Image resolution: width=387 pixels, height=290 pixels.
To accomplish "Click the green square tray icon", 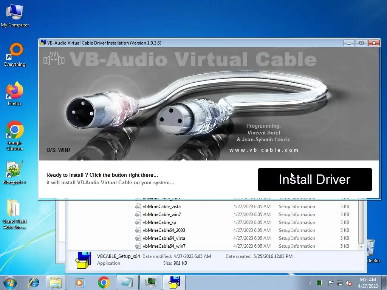I will point(319,282).
